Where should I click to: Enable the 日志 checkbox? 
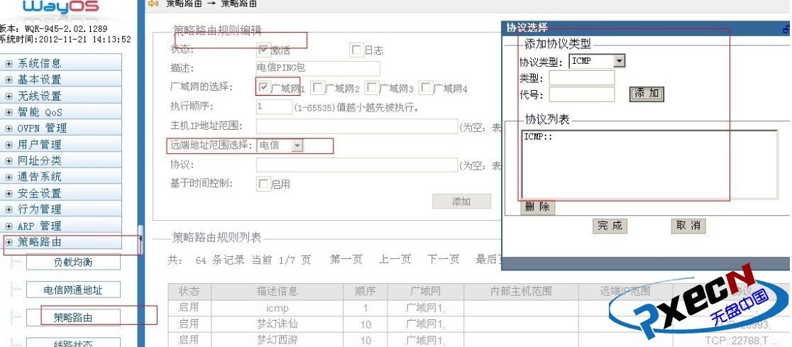click(x=356, y=50)
